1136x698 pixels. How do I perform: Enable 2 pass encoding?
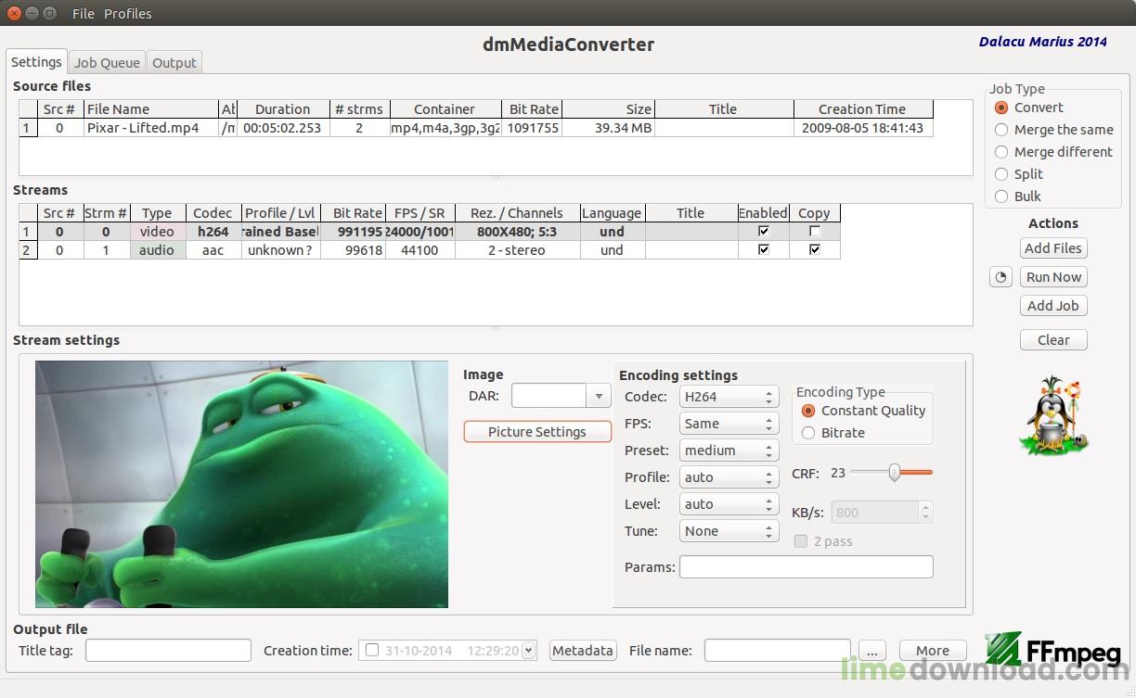click(800, 541)
